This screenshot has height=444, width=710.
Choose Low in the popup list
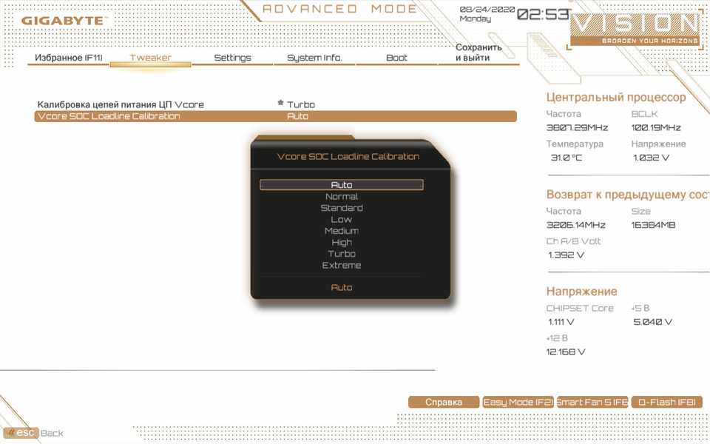point(342,219)
